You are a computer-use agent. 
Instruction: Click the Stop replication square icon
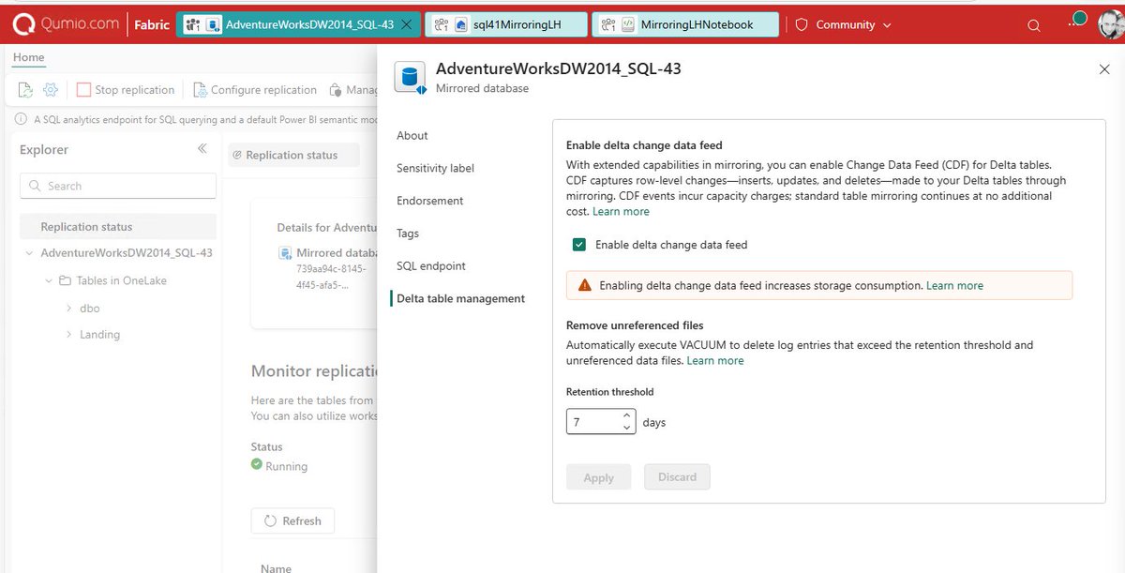(83, 90)
